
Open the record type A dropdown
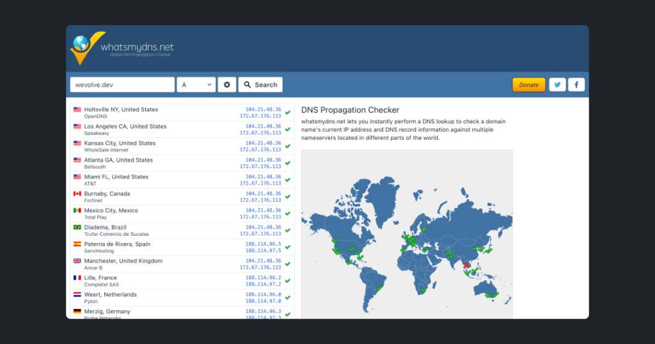[196, 85]
